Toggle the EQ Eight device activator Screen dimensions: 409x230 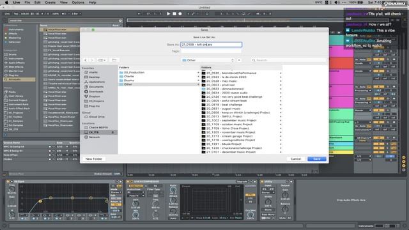8,181
